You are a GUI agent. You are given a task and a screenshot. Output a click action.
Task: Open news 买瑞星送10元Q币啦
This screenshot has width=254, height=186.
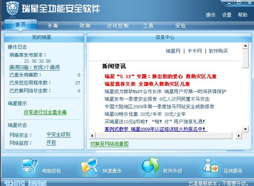click(x=155, y=121)
